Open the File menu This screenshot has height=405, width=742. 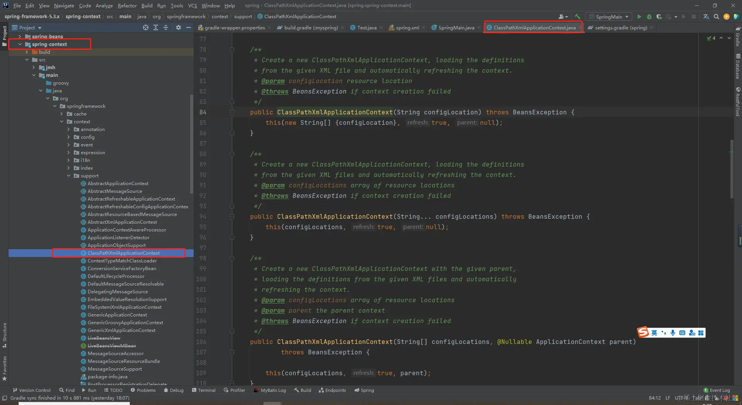click(17, 5)
